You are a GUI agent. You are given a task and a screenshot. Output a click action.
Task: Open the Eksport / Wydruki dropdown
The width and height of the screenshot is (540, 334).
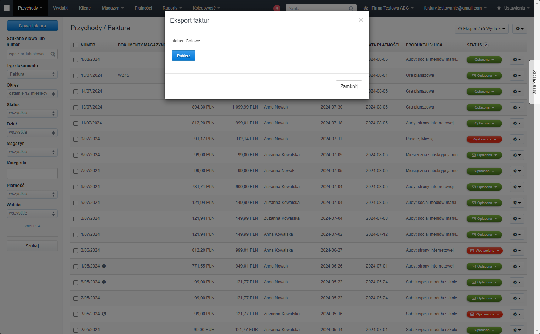click(482, 29)
